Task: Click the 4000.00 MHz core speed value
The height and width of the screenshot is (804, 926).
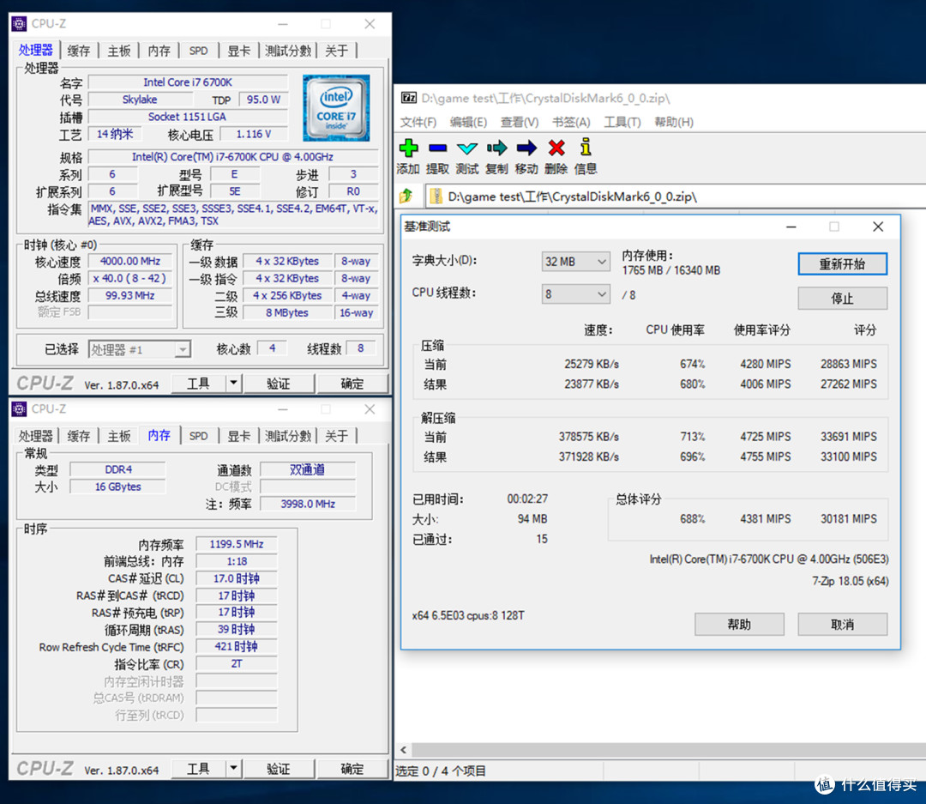Action: pyautogui.click(x=130, y=261)
